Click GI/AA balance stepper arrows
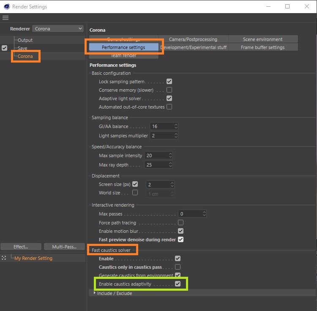The width and height of the screenshot is (317, 311). pos(176,126)
